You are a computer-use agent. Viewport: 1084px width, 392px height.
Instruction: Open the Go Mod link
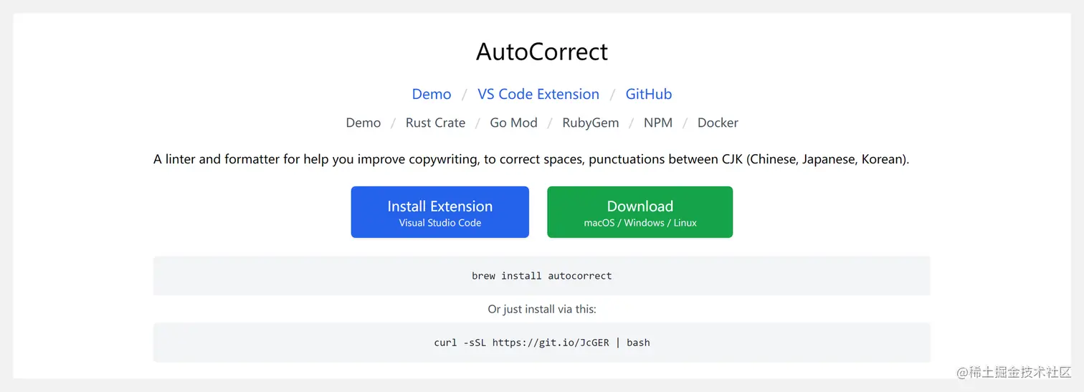(513, 123)
